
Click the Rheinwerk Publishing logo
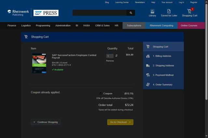(18, 13)
